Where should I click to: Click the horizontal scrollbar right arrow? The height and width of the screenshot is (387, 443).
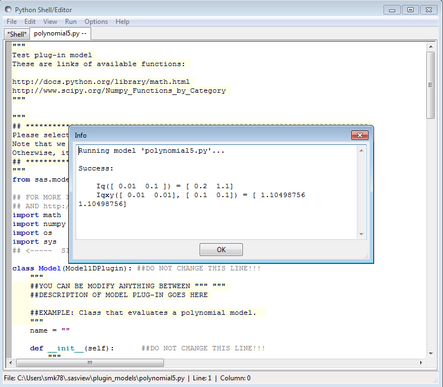coord(421,362)
